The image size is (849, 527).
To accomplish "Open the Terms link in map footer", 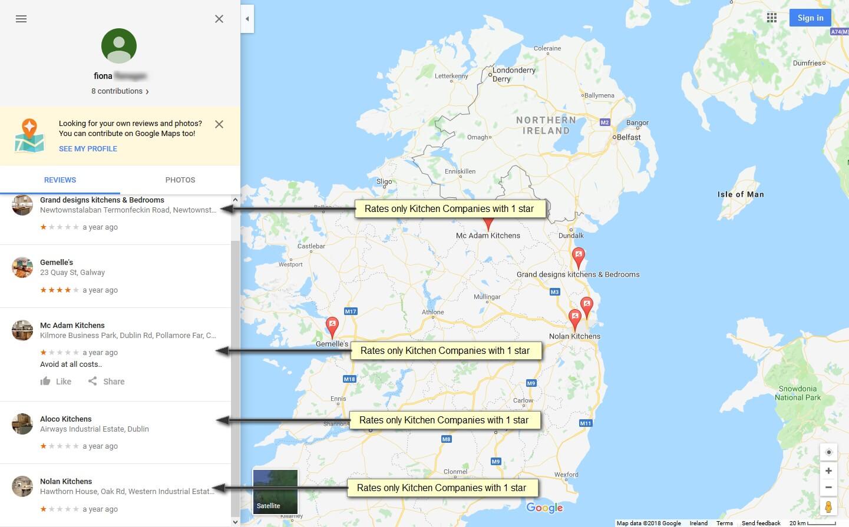I will (725, 523).
